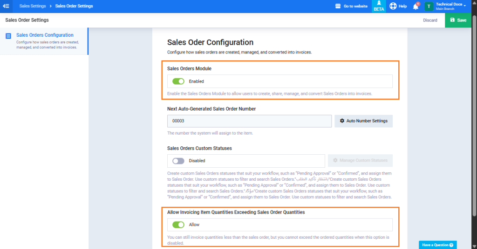The image size is (477, 249).
Task: Click the Help label in top bar
Action: [x=402, y=6]
